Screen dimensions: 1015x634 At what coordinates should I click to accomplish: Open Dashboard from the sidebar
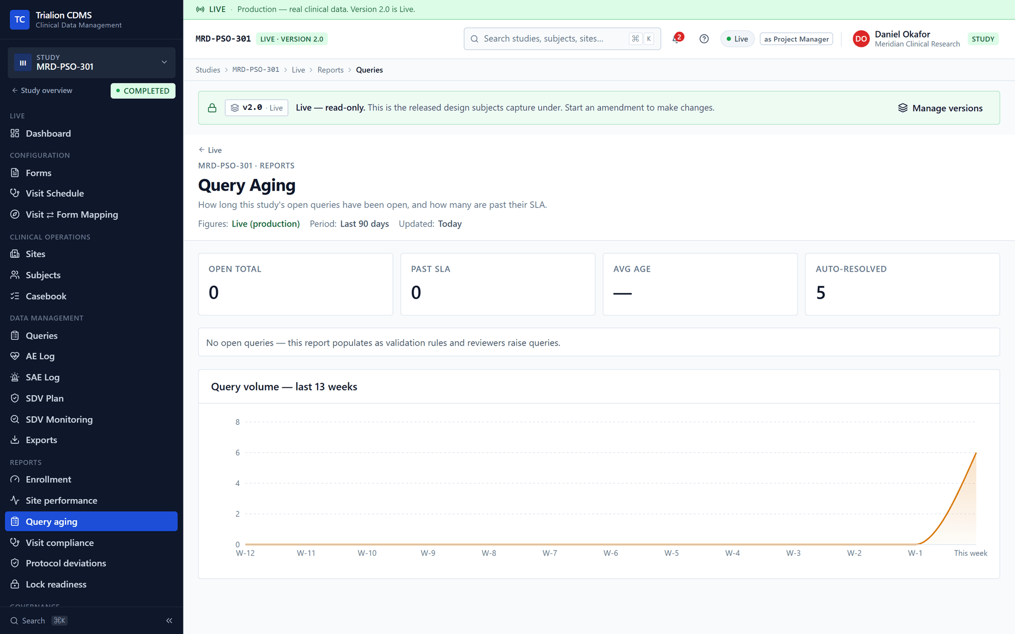click(x=91, y=134)
